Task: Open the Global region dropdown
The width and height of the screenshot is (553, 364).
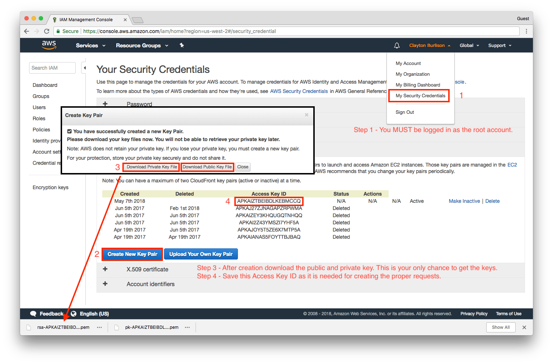Action: pos(469,46)
